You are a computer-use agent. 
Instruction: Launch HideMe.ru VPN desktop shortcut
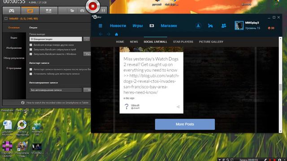(37, 128)
